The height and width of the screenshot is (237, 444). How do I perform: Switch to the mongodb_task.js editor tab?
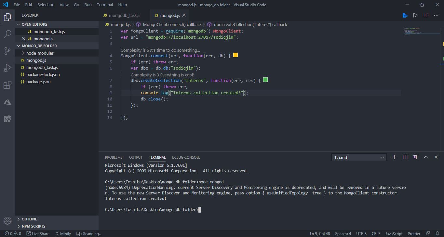click(124, 15)
